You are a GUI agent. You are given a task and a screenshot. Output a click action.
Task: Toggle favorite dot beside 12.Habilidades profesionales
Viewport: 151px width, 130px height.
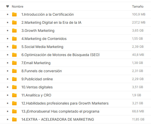tap(8, 103)
